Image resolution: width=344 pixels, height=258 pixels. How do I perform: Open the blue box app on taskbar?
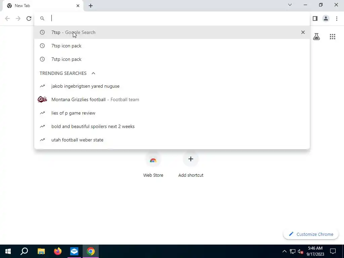tap(74, 251)
